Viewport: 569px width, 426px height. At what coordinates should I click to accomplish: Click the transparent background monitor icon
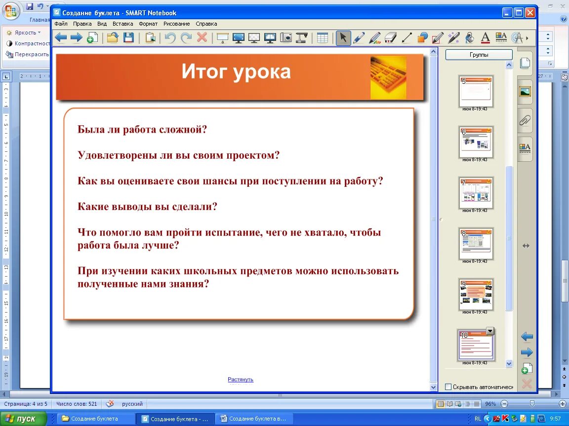click(254, 37)
